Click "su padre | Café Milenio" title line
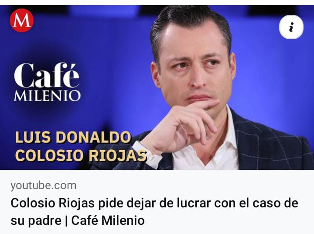This screenshot has height=234, width=314. tap(78, 220)
